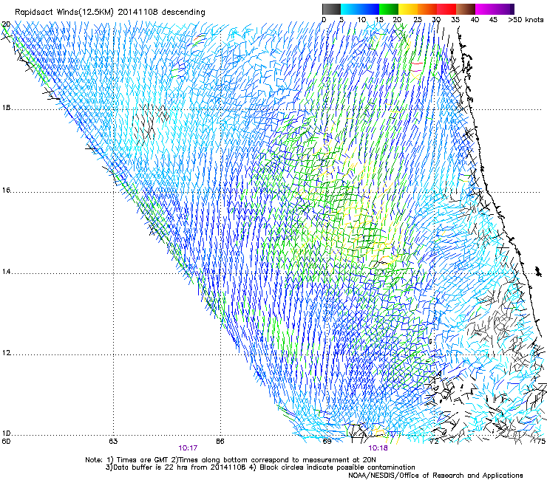Click the '18' latitude label
Screen dimensions: 547x480
(6, 108)
